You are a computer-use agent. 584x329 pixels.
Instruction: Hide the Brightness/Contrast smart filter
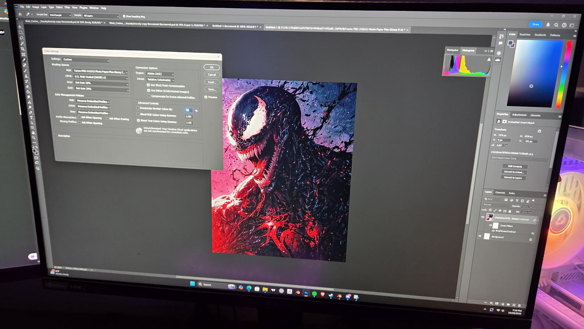tap(493, 231)
